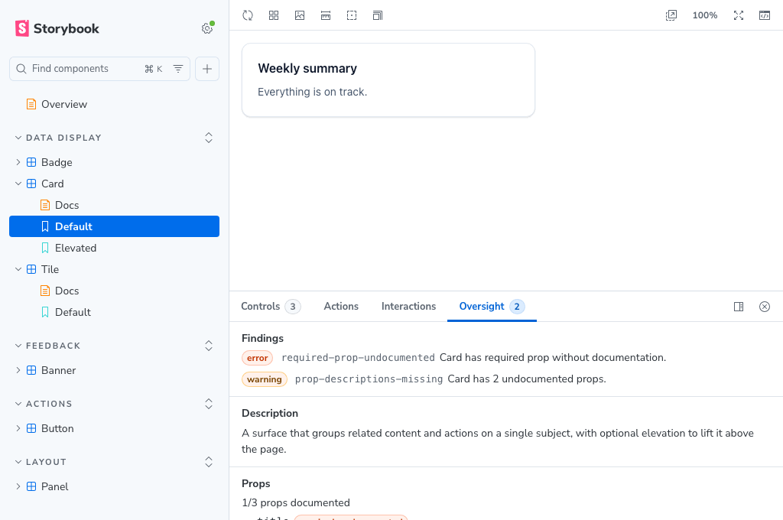
Task: Click the Findings heading
Action: point(262,338)
